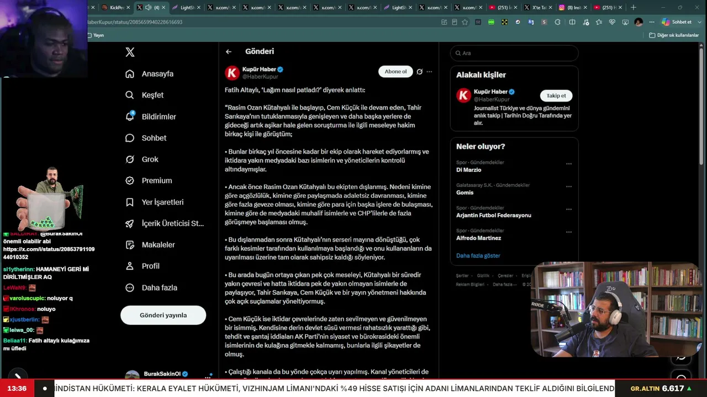The width and height of the screenshot is (707, 397).
Task: Open the x.com status link in chat
Action: [x=49, y=253]
